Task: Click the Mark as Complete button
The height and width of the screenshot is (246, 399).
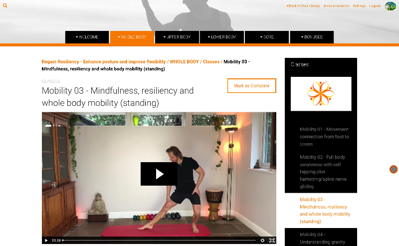Action: tap(252, 85)
